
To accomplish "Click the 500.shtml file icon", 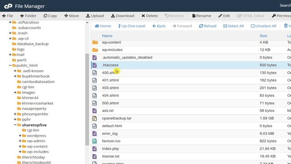I will pyautogui.click(x=95, y=103).
